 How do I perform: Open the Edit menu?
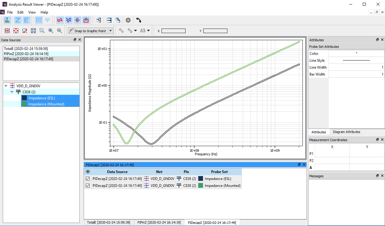(x=20, y=12)
